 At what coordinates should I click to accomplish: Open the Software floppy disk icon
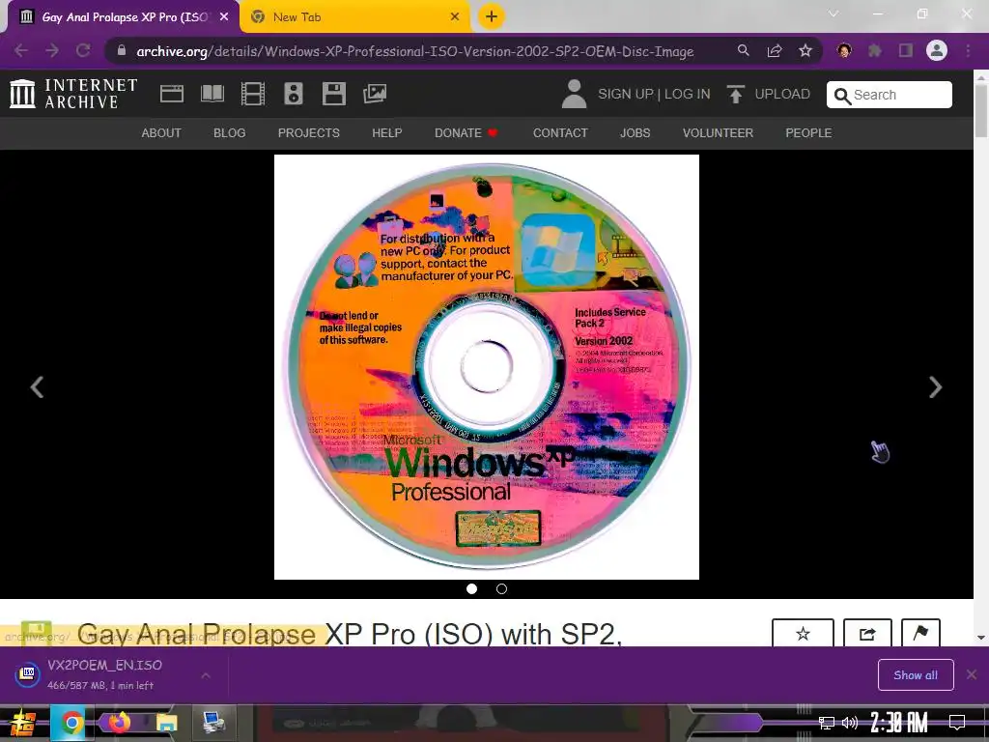click(x=333, y=94)
